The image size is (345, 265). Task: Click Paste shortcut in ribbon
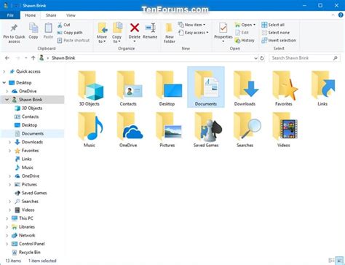click(x=74, y=40)
